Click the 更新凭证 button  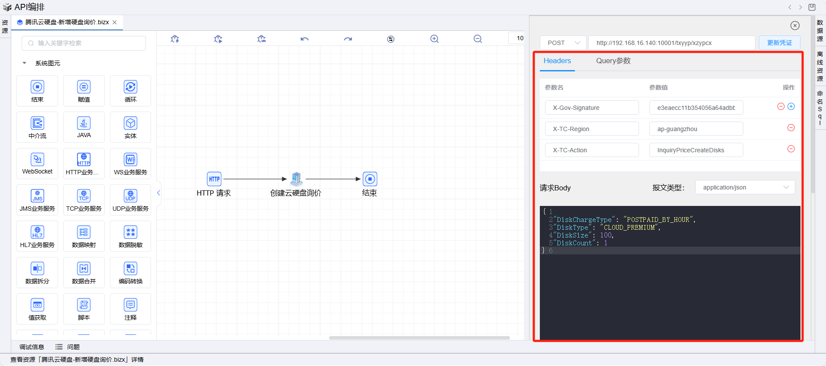click(780, 43)
